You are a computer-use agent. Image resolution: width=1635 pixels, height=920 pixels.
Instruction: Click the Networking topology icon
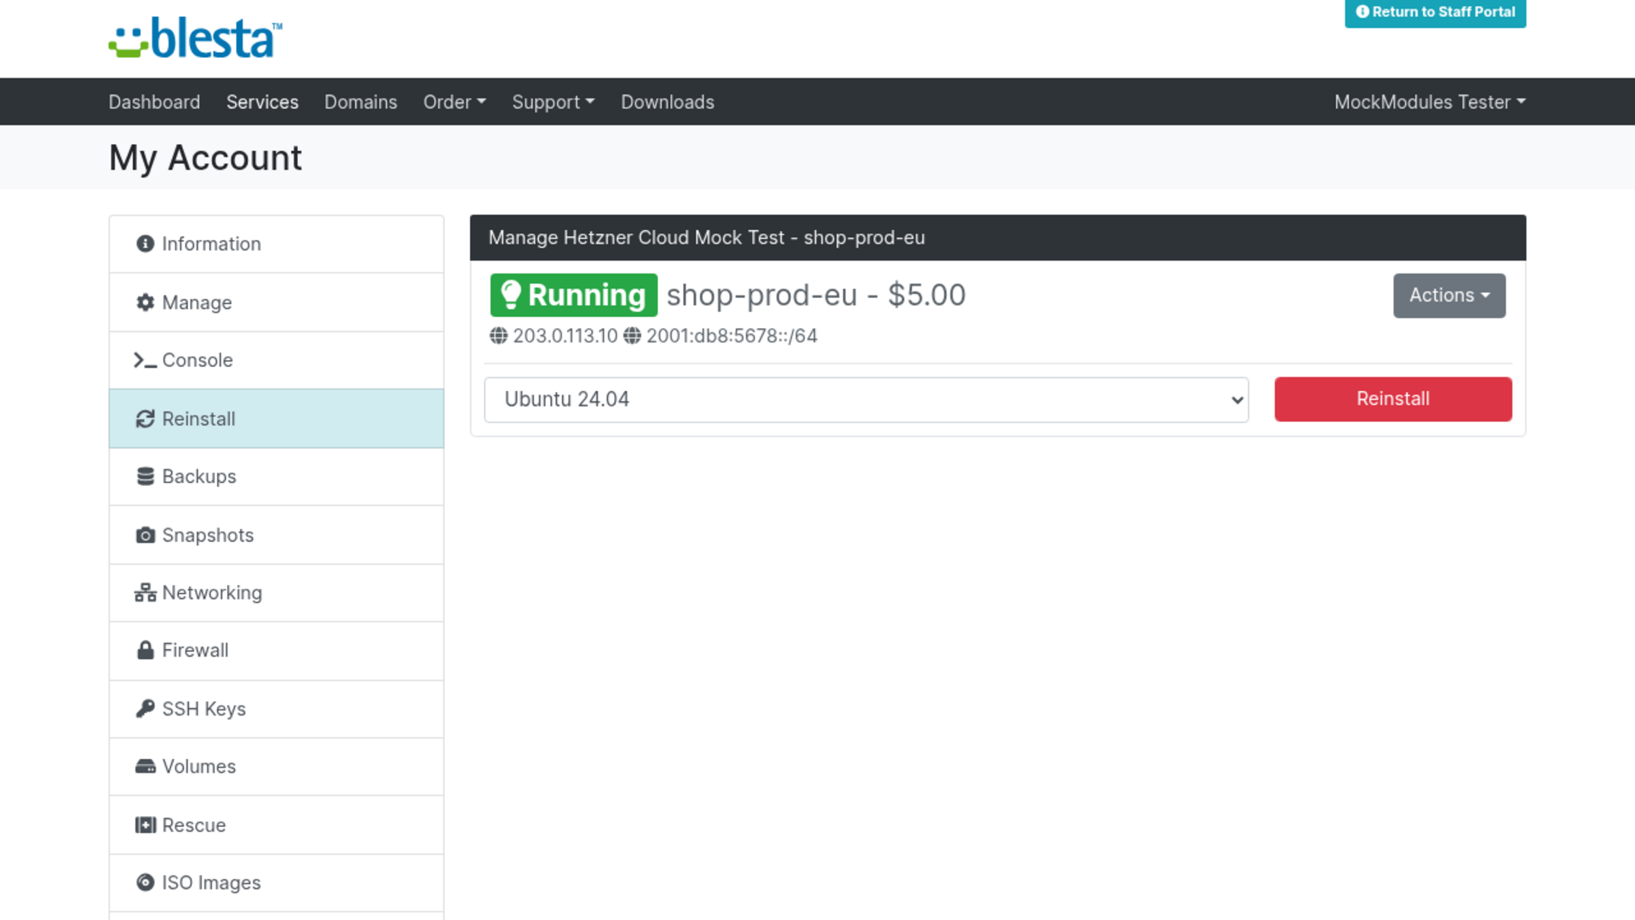[x=146, y=593]
